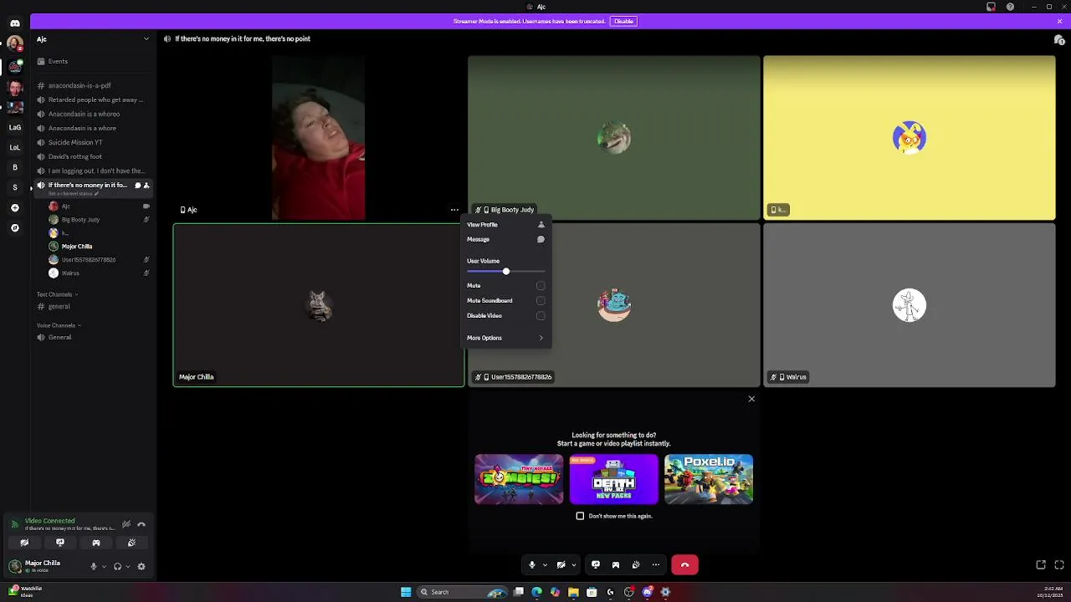Image resolution: width=1071 pixels, height=602 pixels.
Task: Join David's rottng foot voice channel
Action: 93,156
